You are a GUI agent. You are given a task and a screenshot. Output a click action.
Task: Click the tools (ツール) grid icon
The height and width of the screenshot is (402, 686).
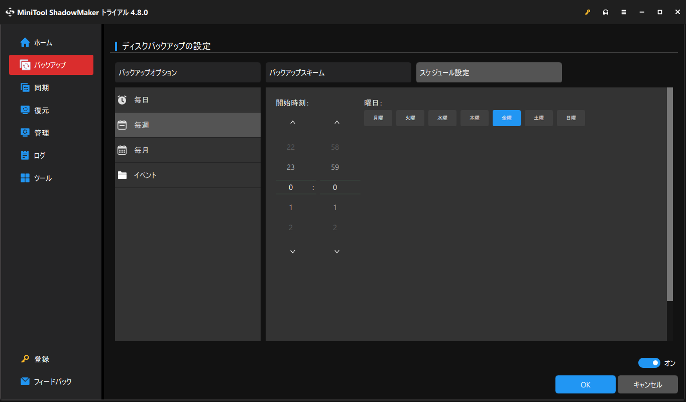(25, 178)
